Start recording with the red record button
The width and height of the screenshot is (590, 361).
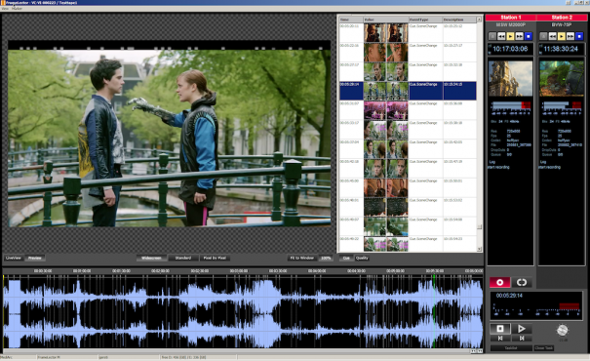pos(499,282)
